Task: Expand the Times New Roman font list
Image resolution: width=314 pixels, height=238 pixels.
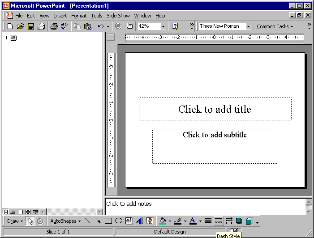Action: pyautogui.click(x=248, y=26)
